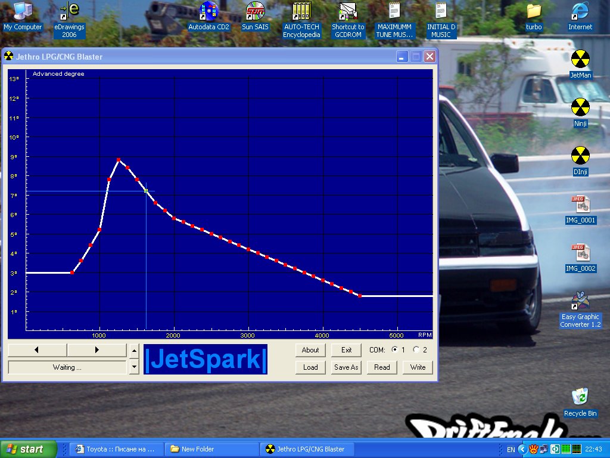Click the up arrow stepper
Viewport: 610px width, 458px height.
134,350
